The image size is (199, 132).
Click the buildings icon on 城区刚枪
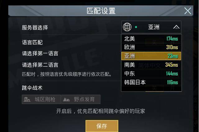[27, 99]
